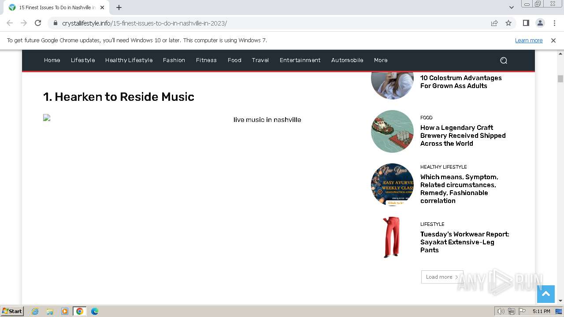Open the Chrome side panel
This screenshot has width=564, height=317.
[526, 23]
